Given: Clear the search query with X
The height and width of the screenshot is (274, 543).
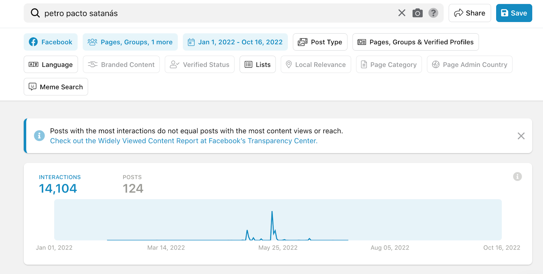Looking at the screenshot, I should (402, 13).
